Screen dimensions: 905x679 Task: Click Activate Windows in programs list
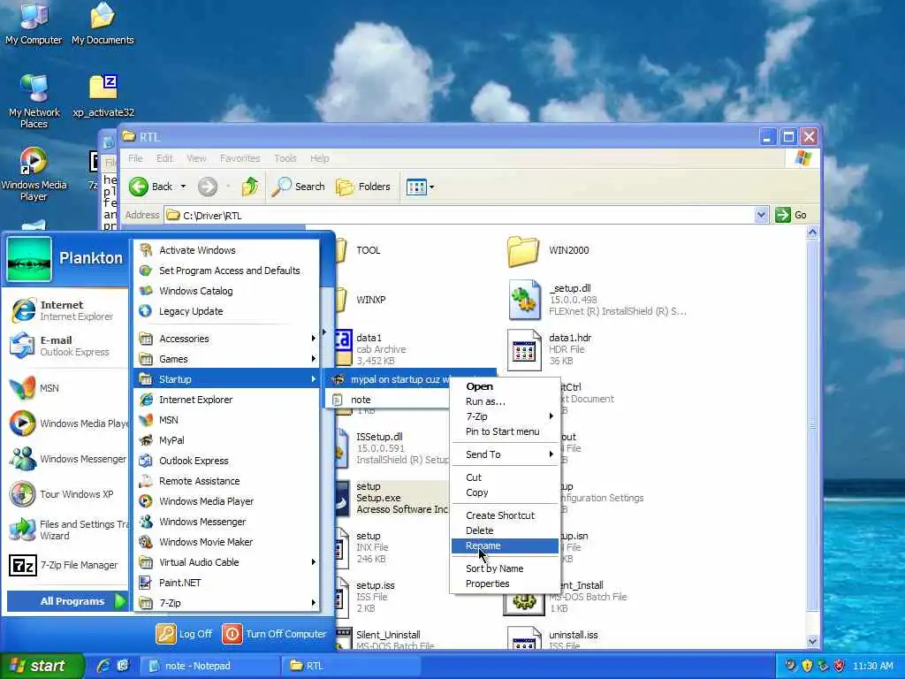pos(227,250)
